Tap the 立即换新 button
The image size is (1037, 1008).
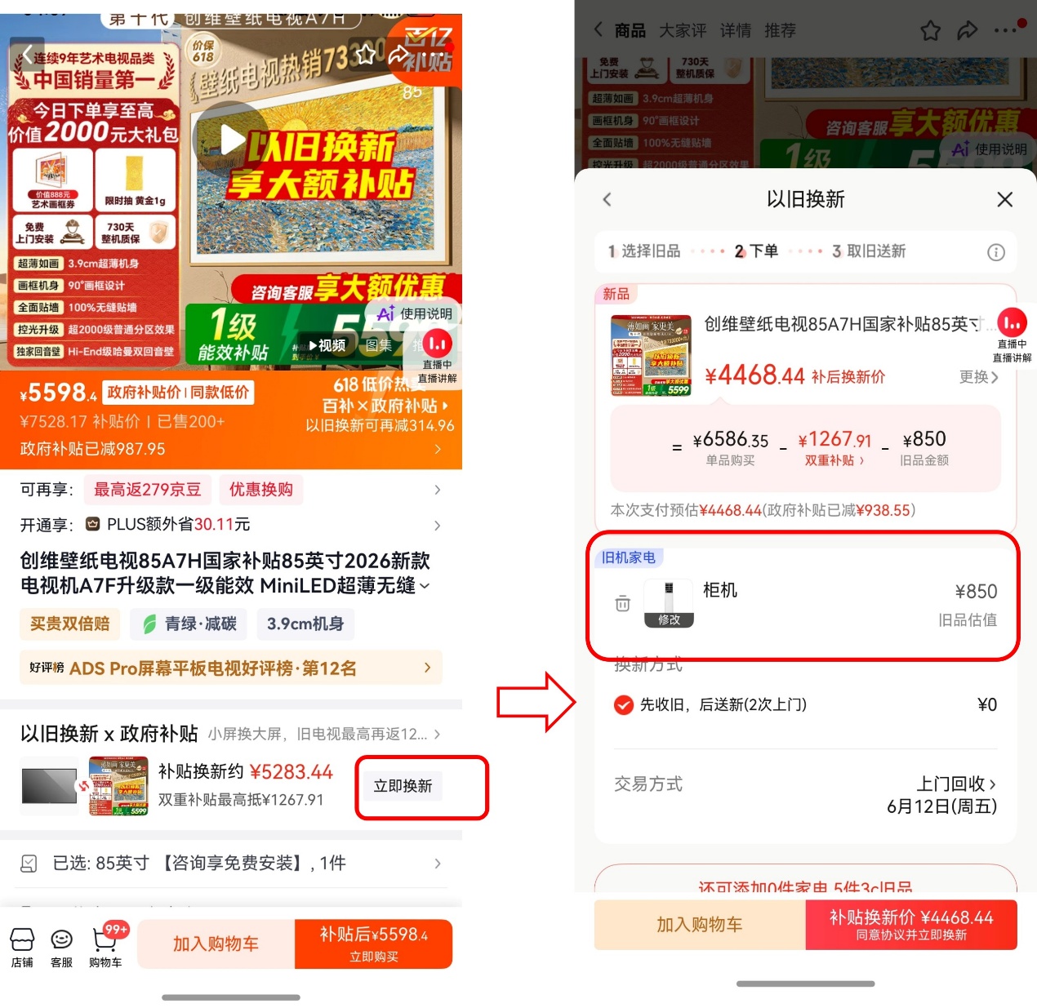pyautogui.click(x=403, y=786)
